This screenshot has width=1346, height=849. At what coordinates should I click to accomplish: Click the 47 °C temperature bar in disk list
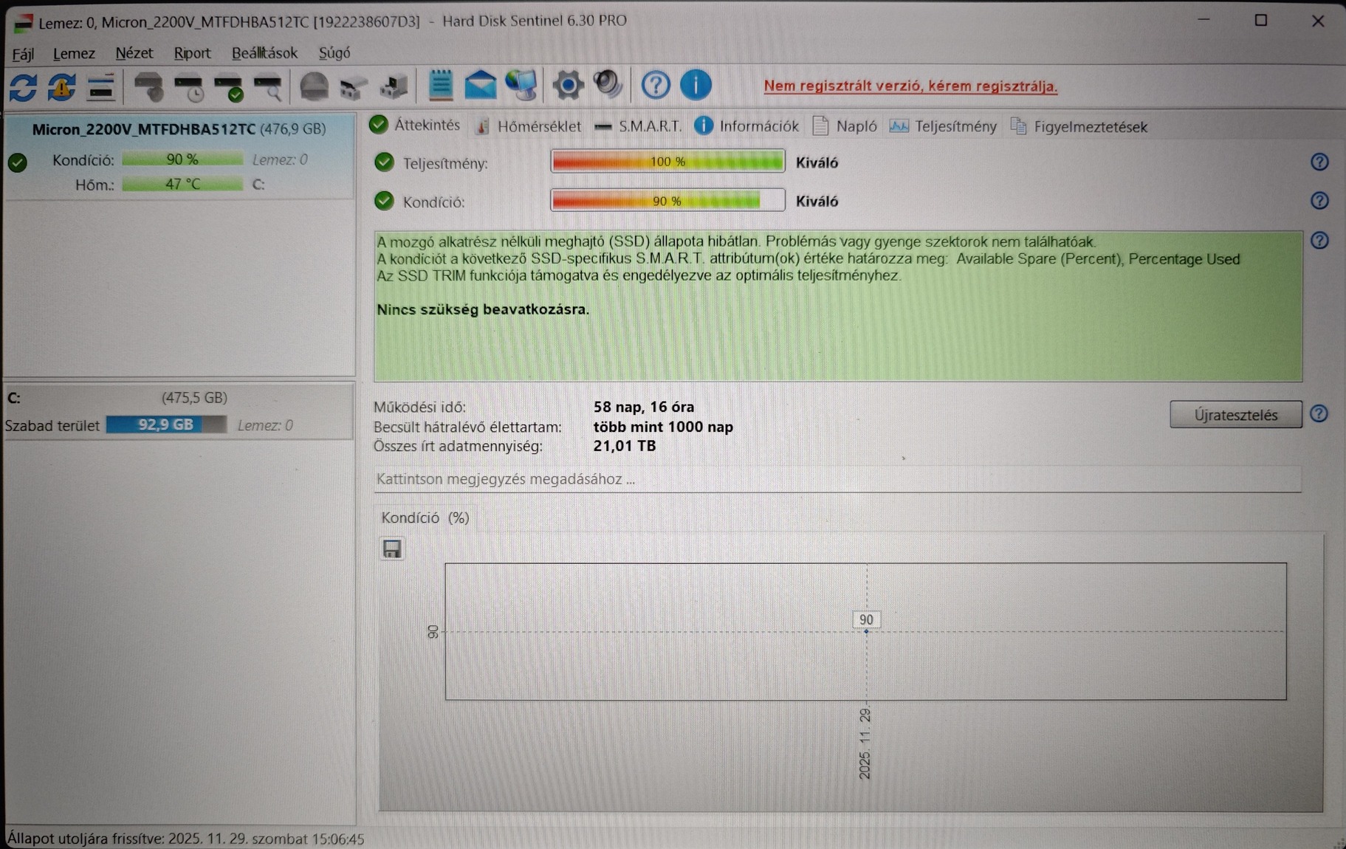tap(182, 184)
